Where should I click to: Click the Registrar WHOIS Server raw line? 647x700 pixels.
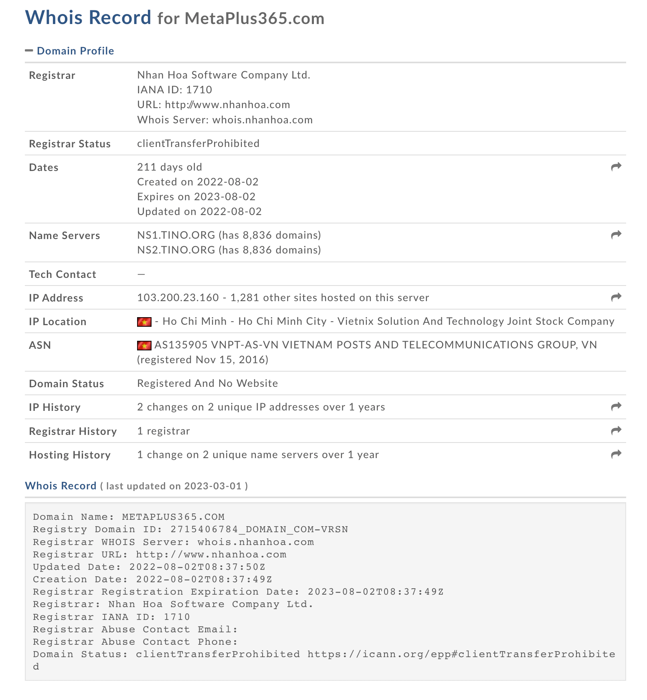click(x=173, y=542)
